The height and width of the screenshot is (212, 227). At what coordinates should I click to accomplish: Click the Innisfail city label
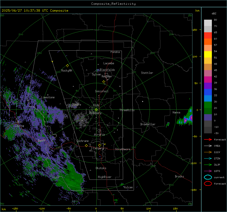(102, 91)
